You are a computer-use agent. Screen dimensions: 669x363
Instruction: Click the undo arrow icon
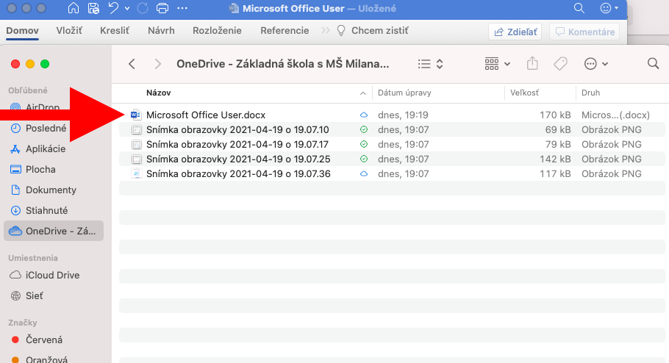pyautogui.click(x=113, y=9)
